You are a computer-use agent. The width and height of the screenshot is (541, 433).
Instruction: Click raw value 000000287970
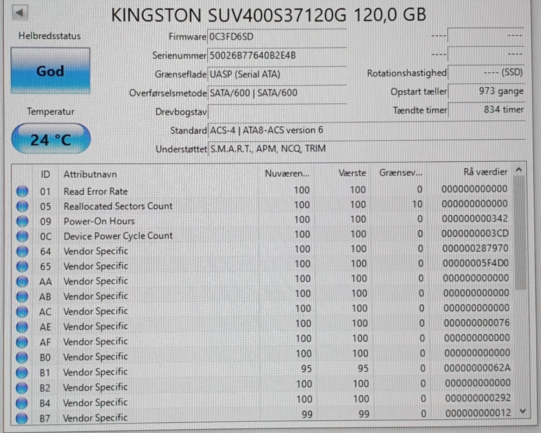476,248
